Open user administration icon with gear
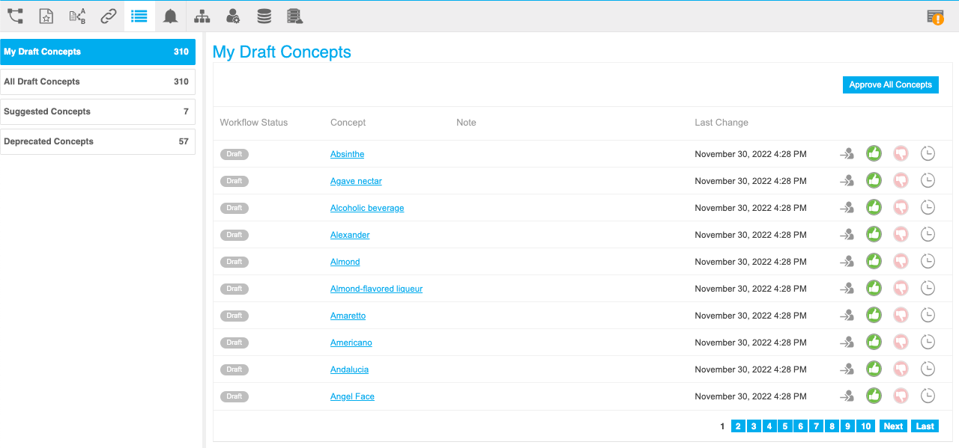959x448 pixels. [232, 15]
